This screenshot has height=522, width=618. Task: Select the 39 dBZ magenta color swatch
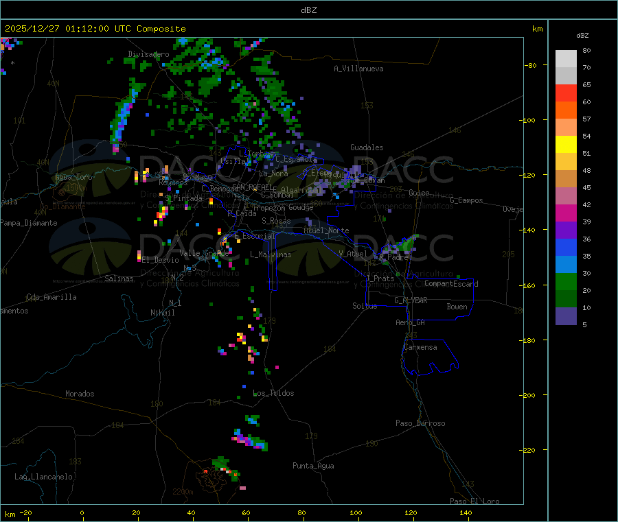tap(566, 213)
